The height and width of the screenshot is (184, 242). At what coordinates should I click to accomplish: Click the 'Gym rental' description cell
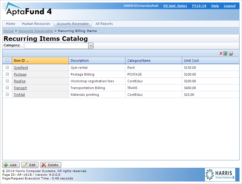(x=97, y=68)
